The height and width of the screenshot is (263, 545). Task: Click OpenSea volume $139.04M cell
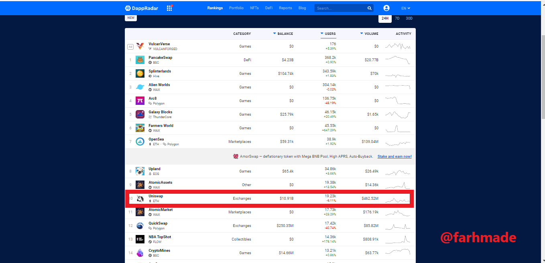click(x=370, y=142)
